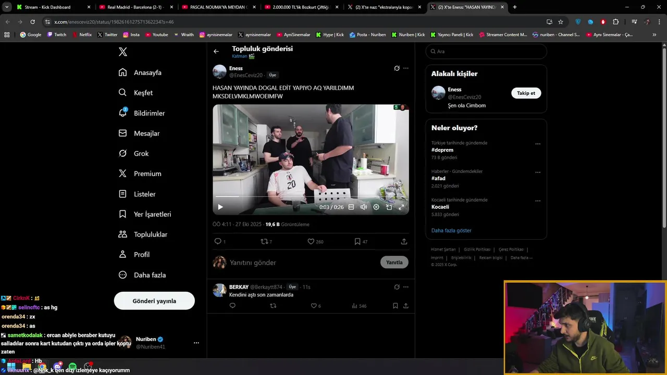Expand hidden bookmarks chevron

[x=654, y=34]
